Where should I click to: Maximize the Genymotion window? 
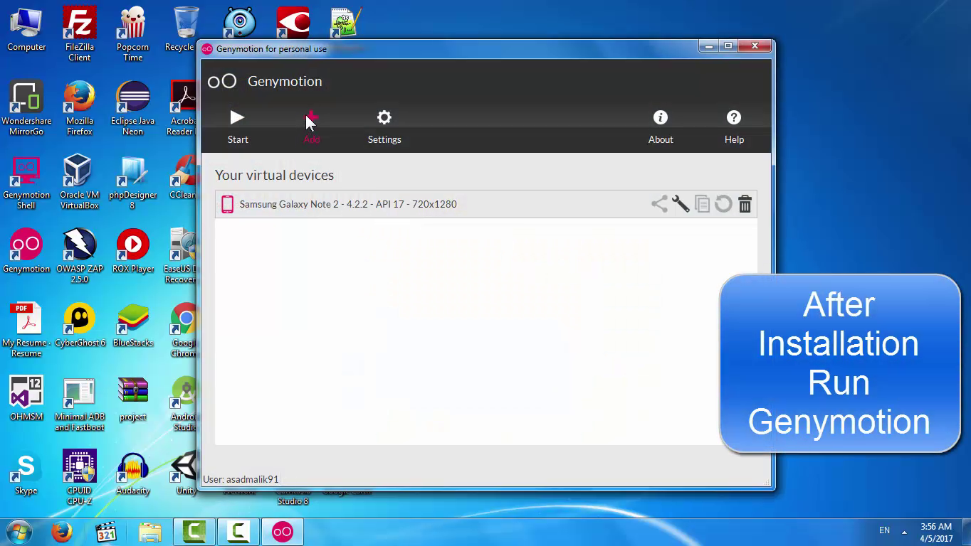[728, 46]
